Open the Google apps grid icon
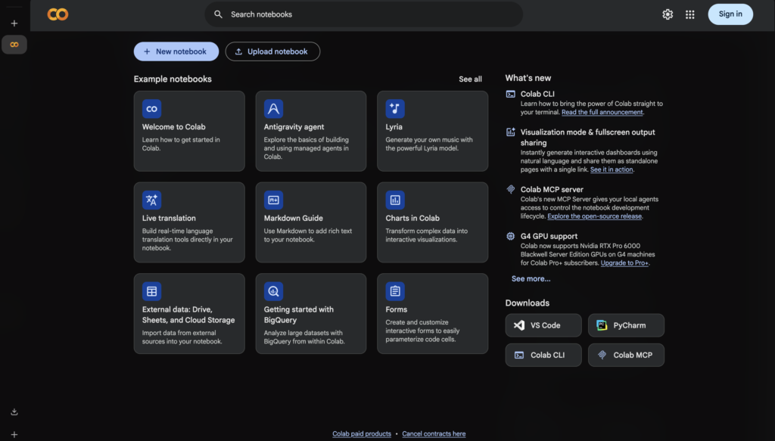Viewport: 775px width, 441px height. [x=690, y=14]
